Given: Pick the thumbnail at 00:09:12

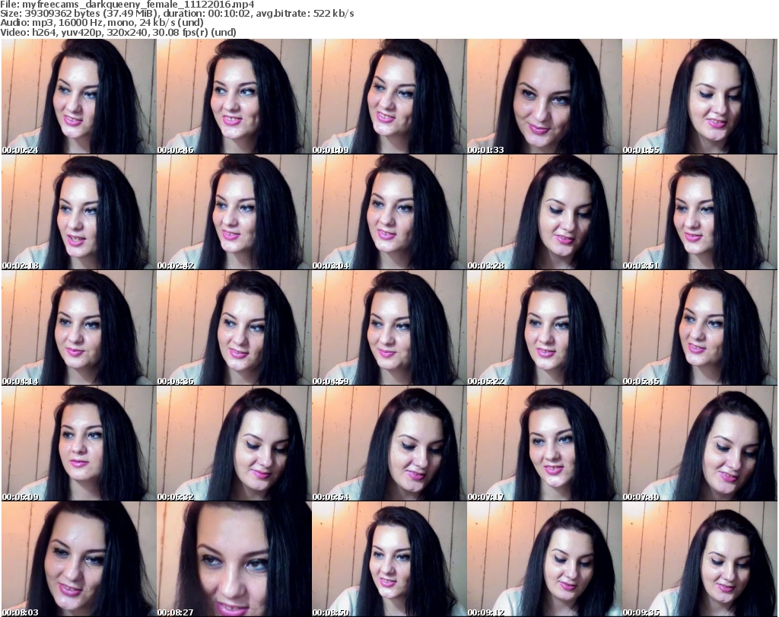Looking at the screenshot, I should tap(544, 559).
